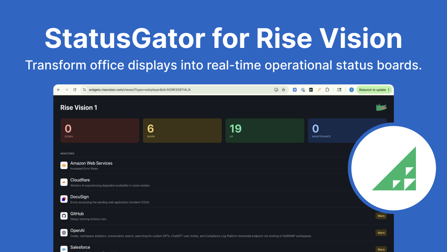Open the tab search icon in toolbar
Screen dimensions: 447x252
339,89
